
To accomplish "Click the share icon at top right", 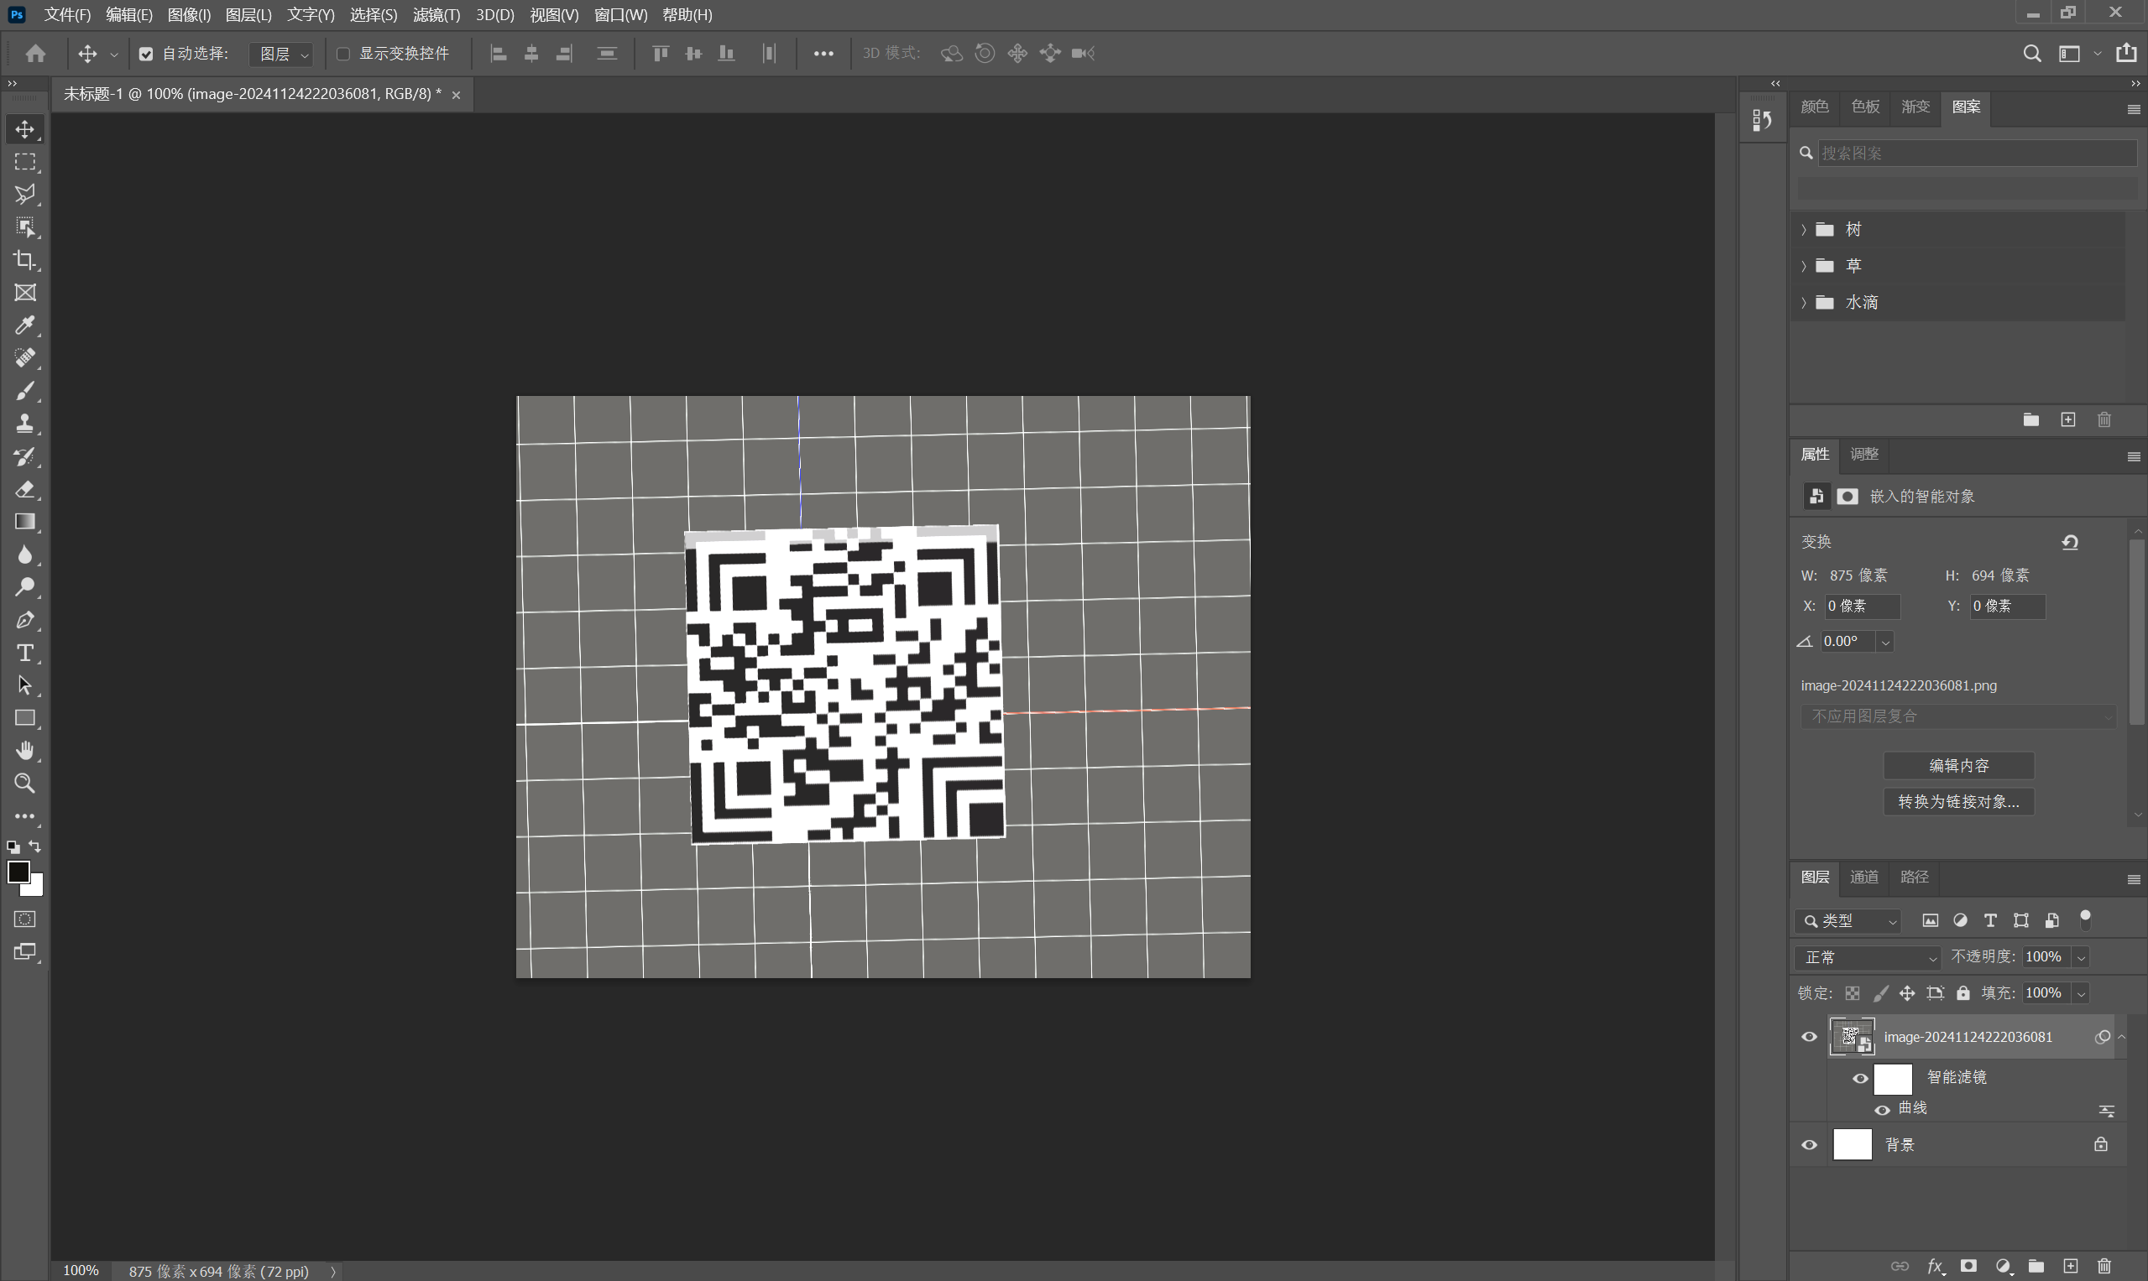I will (x=2126, y=54).
